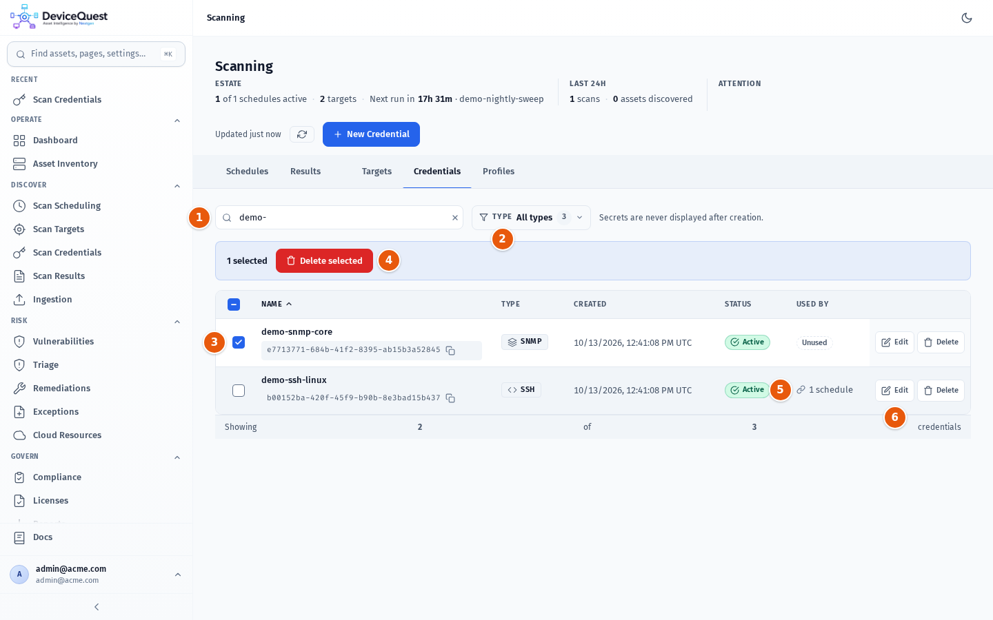Clear the demo- search text

click(x=455, y=218)
